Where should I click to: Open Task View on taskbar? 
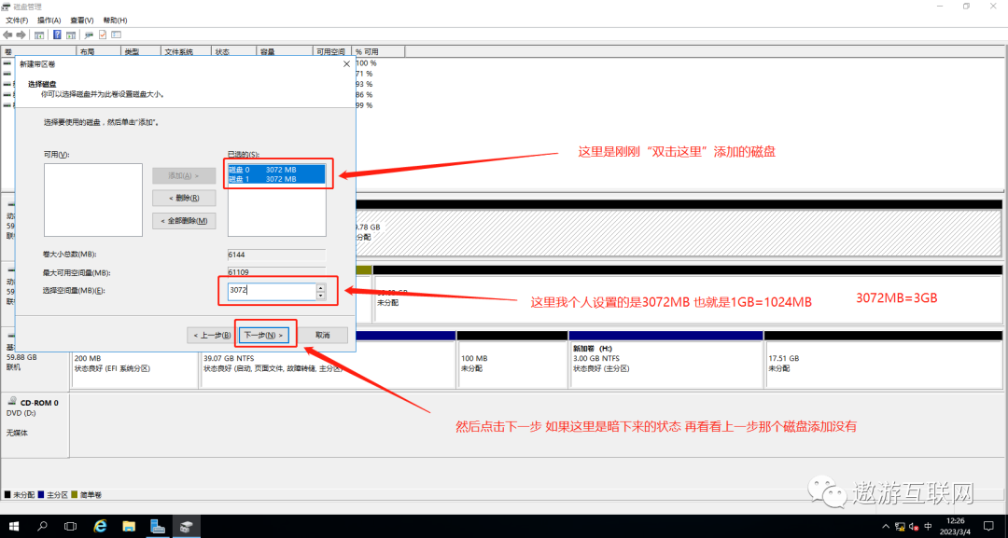71,526
